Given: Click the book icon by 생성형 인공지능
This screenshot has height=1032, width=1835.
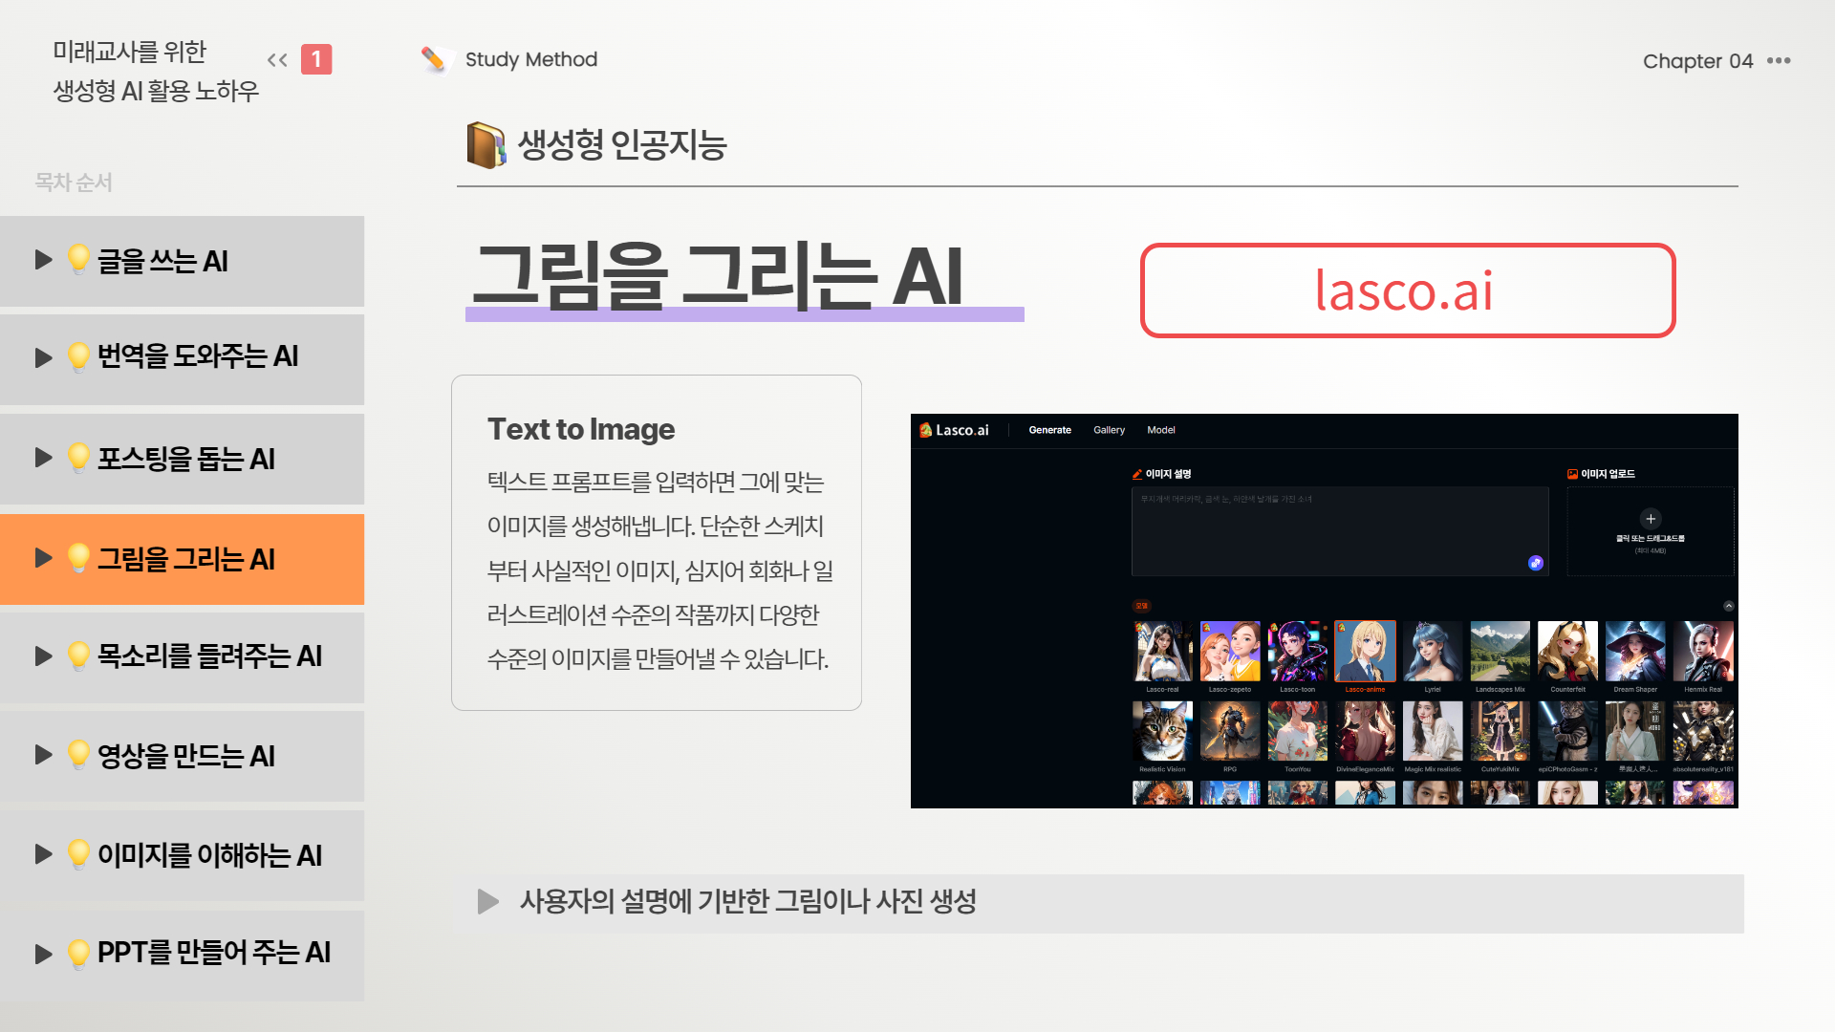Looking at the screenshot, I should pos(486,145).
